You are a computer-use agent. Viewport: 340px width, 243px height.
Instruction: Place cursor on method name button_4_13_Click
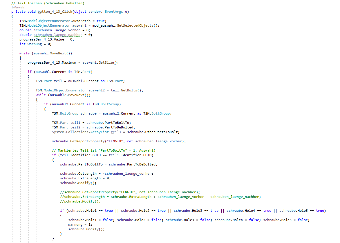pos(55,12)
